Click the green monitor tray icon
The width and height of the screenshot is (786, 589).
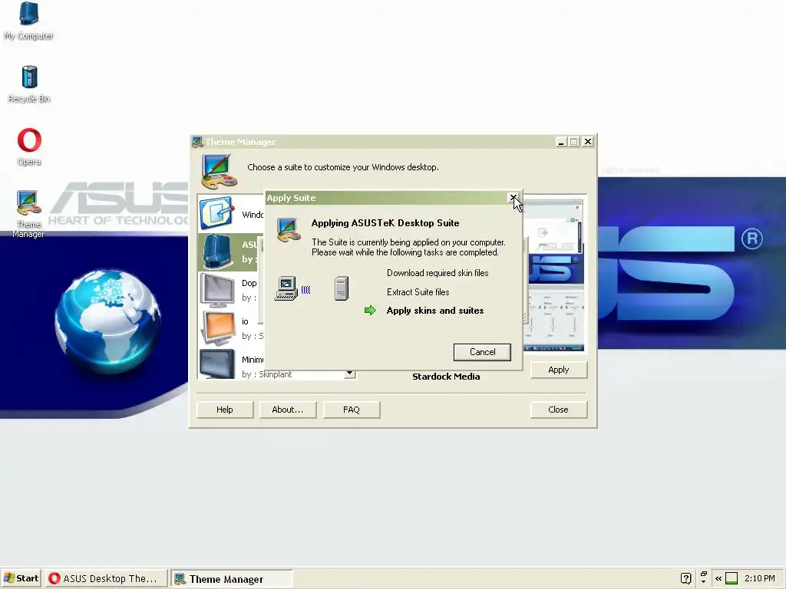(x=732, y=578)
